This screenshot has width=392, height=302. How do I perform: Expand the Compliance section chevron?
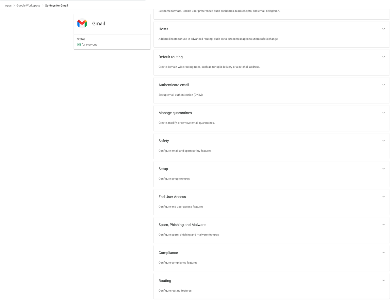coord(384,252)
